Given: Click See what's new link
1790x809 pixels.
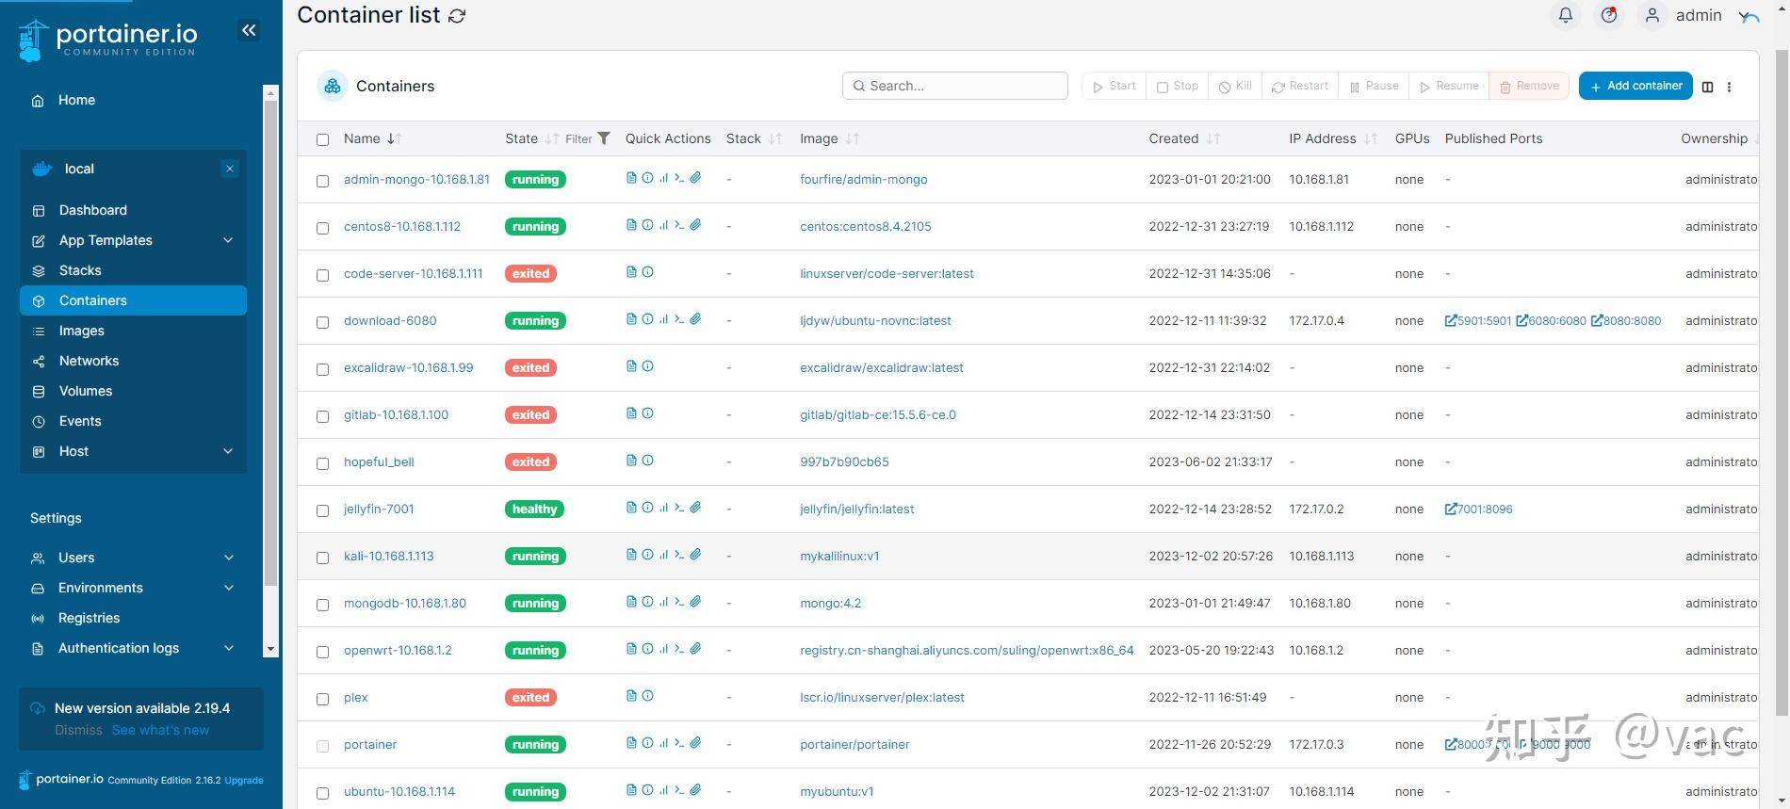Looking at the screenshot, I should coord(160,730).
